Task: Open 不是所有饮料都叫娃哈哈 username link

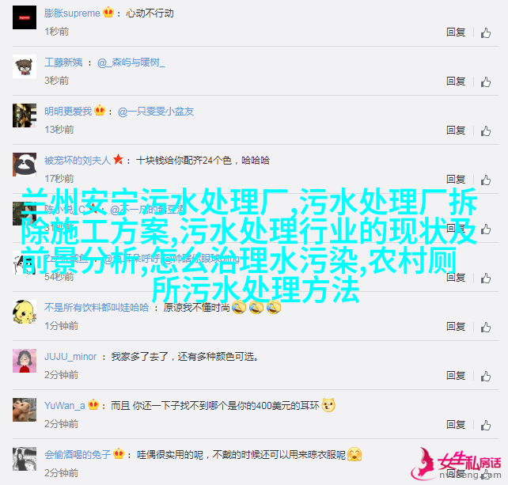Action: pyautogui.click(x=97, y=308)
